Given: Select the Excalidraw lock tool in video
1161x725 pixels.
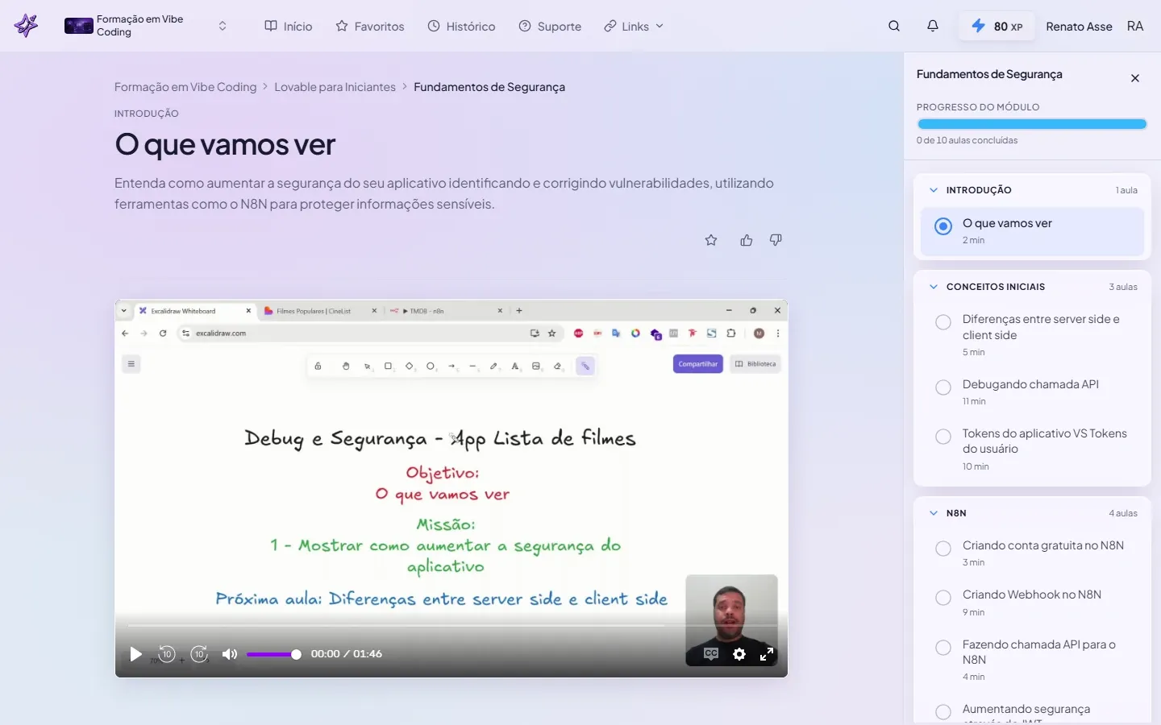Looking at the screenshot, I should coord(318,367).
